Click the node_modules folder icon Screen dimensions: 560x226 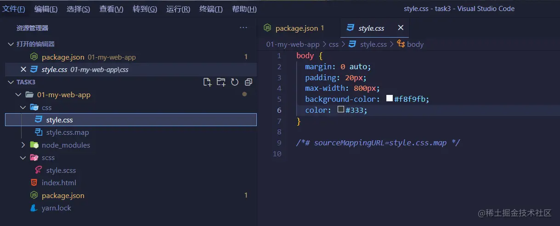point(34,145)
